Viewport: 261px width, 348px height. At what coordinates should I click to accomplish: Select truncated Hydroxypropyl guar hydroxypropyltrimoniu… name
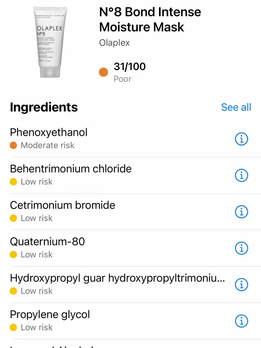pos(117,278)
